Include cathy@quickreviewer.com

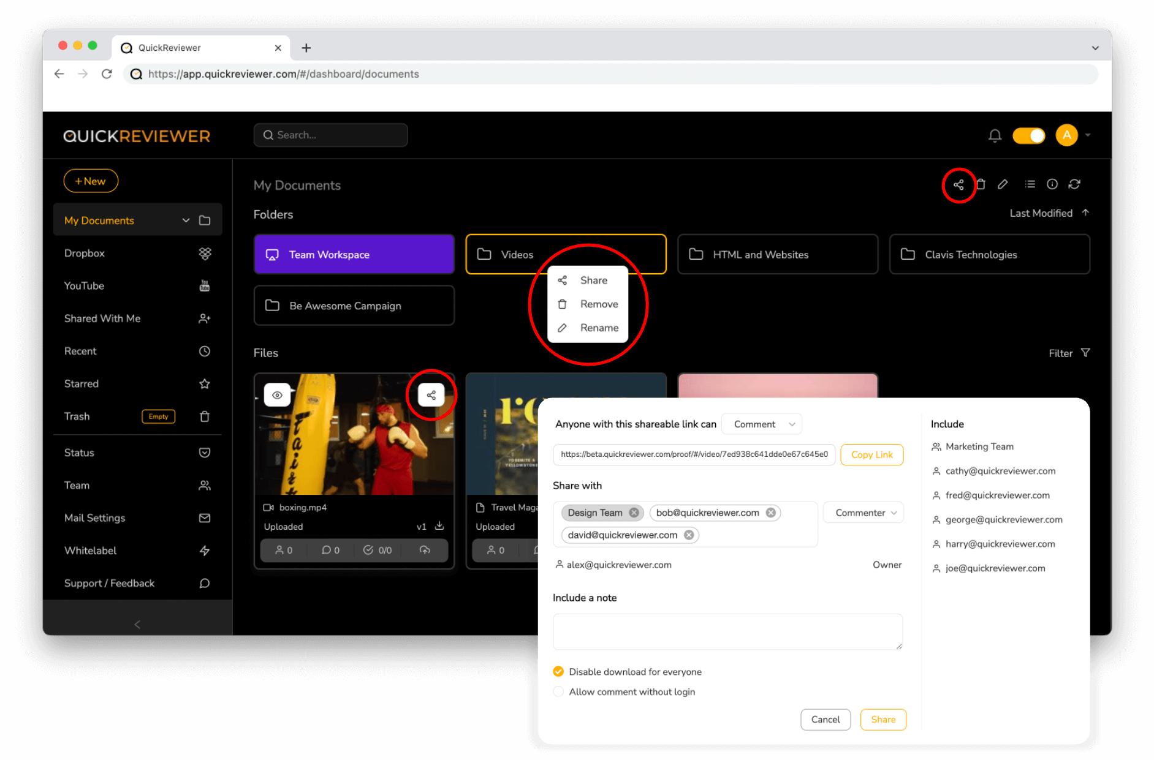click(x=993, y=471)
